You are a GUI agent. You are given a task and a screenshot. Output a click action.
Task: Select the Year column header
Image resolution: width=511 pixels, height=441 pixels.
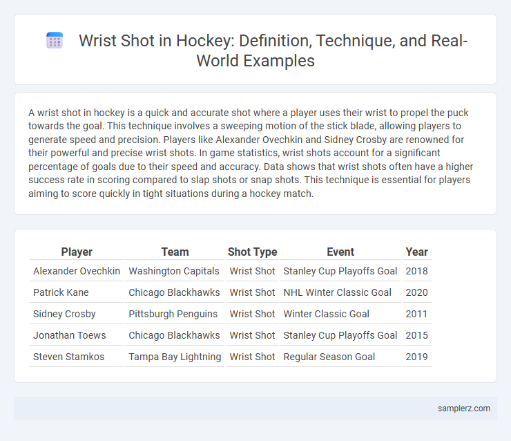tap(417, 252)
